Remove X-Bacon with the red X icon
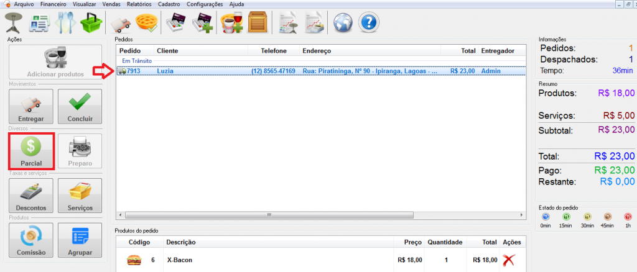This screenshot has height=272, width=637. pos(508,260)
